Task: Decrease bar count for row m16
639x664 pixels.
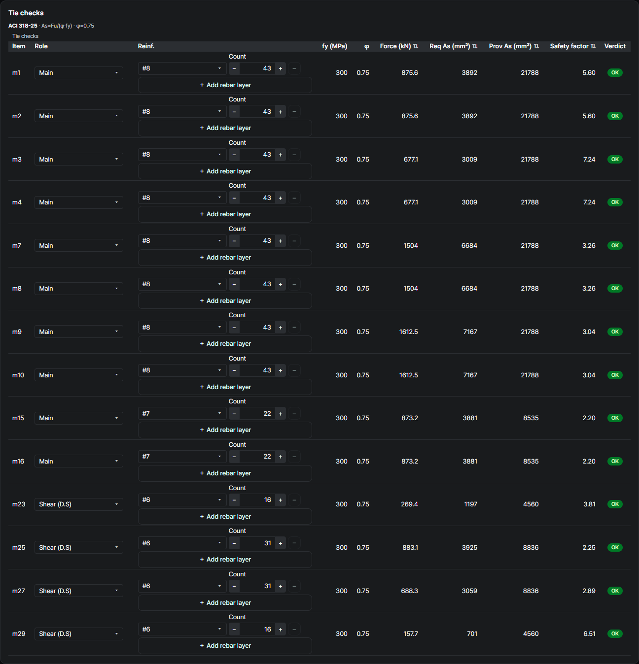Action: point(234,457)
